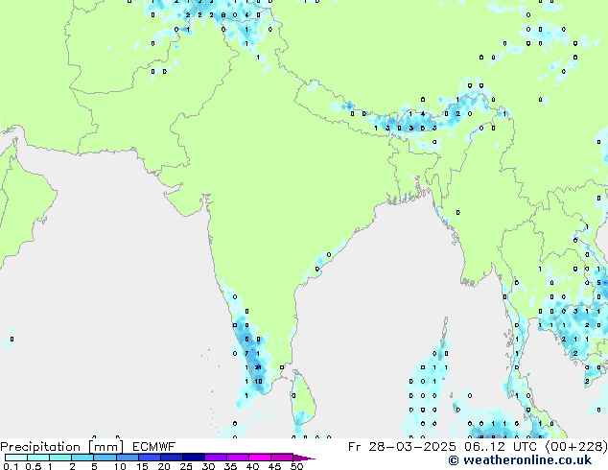Click the legend label '35'
Screen dimensions: 608x470
230,466
